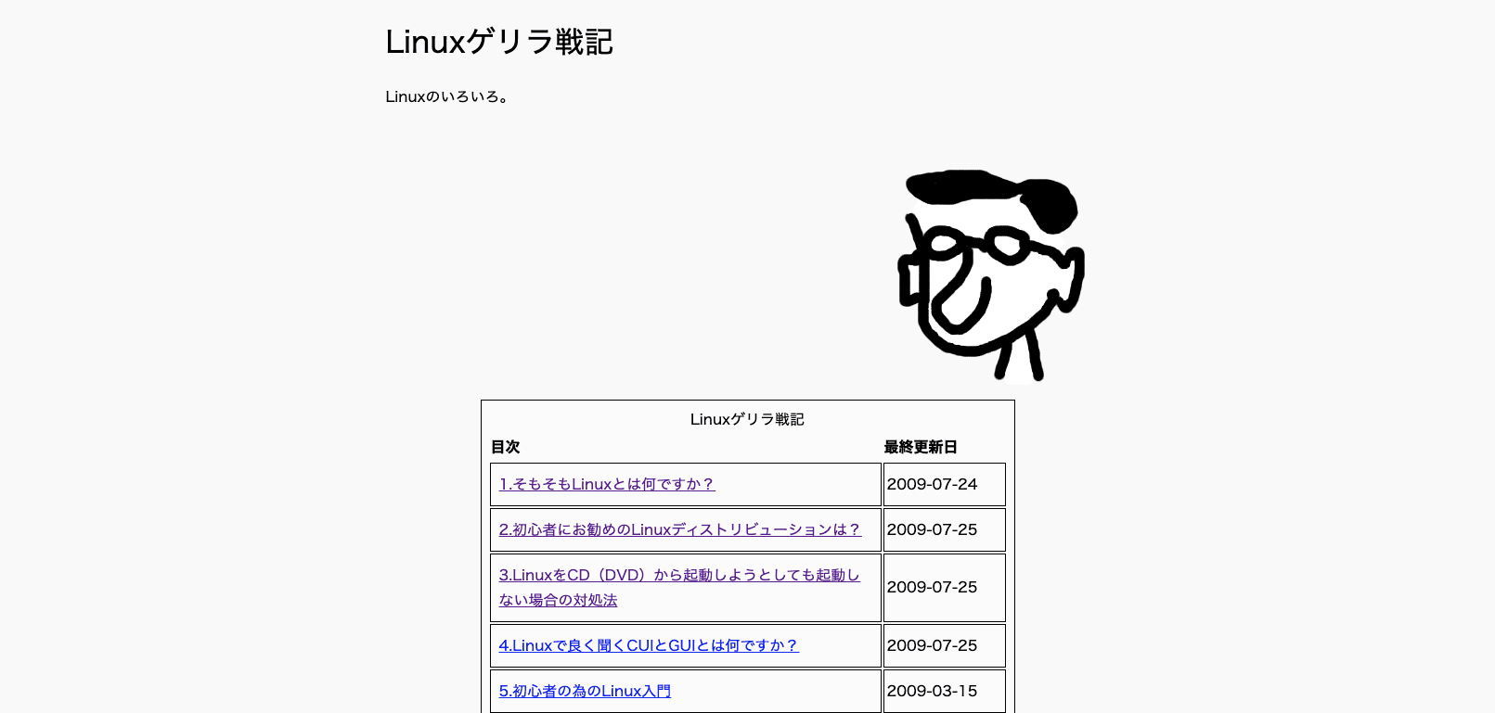The width and height of the screenshot is (1495, 713).
Task: Click the '目次' column header
Action: (x=505, y=447)
